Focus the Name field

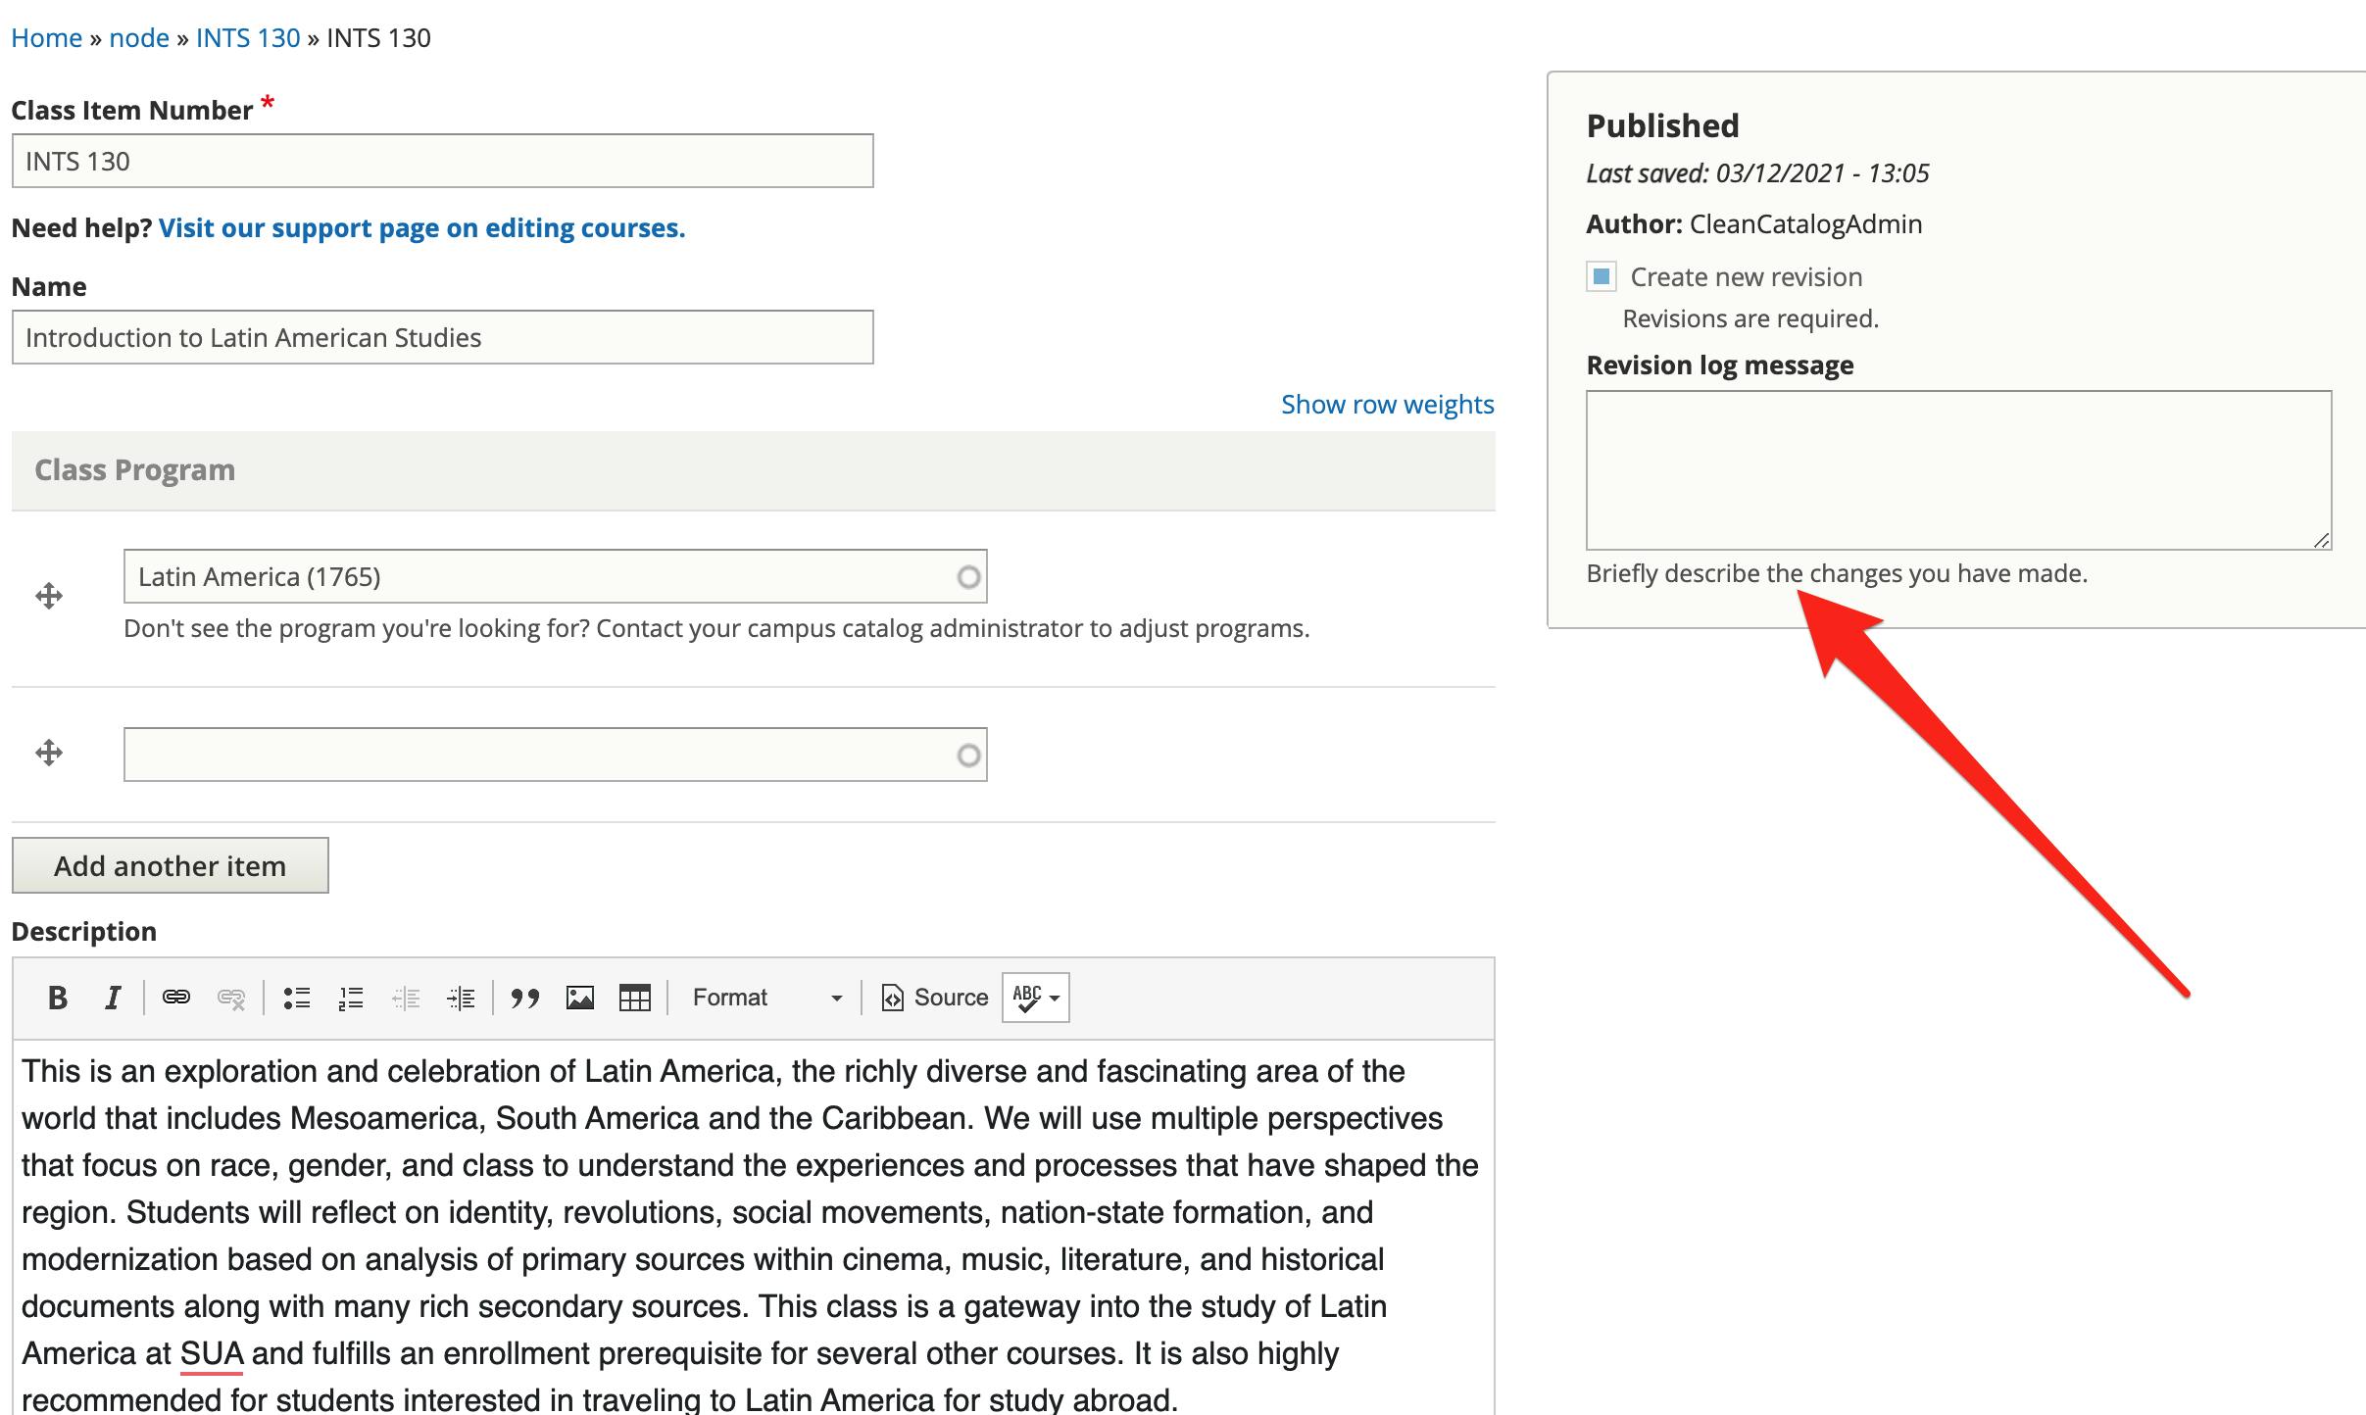442,337
